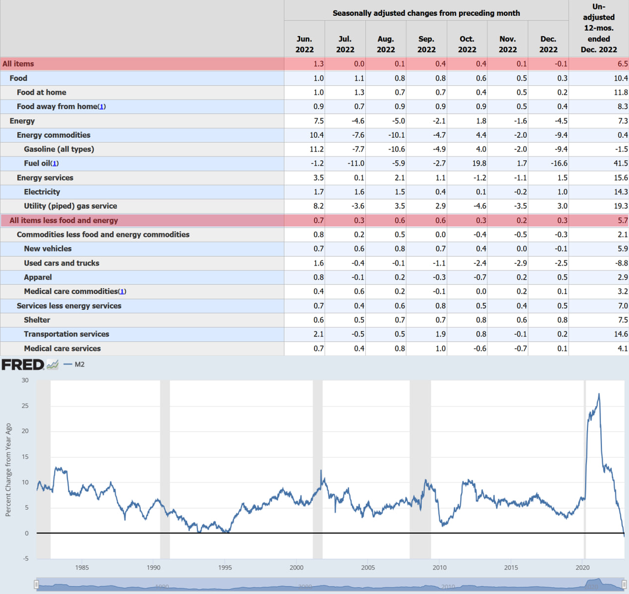Click the Dec. 2022 column header
This screenshot has height=594, width=629.
[548, 44]
